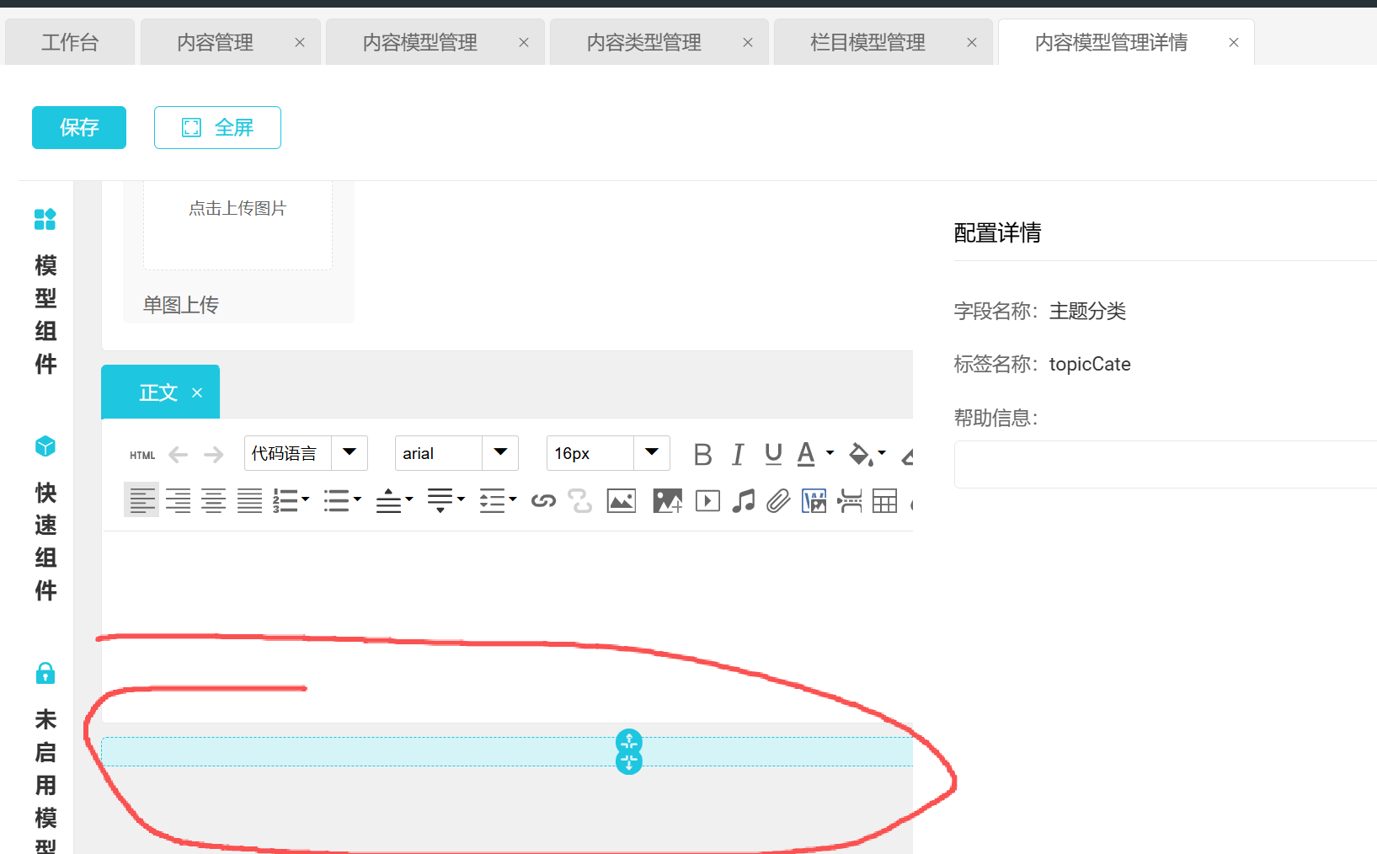Align text to the right
The image size is (1377, 854).
[x=178, y=501]
